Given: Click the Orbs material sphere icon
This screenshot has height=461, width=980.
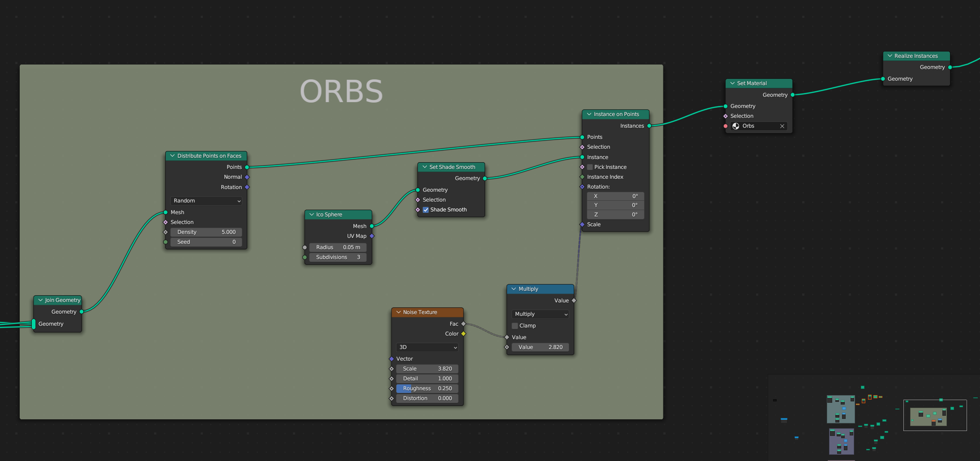Looking at the screenshot, I should [735, 126].
